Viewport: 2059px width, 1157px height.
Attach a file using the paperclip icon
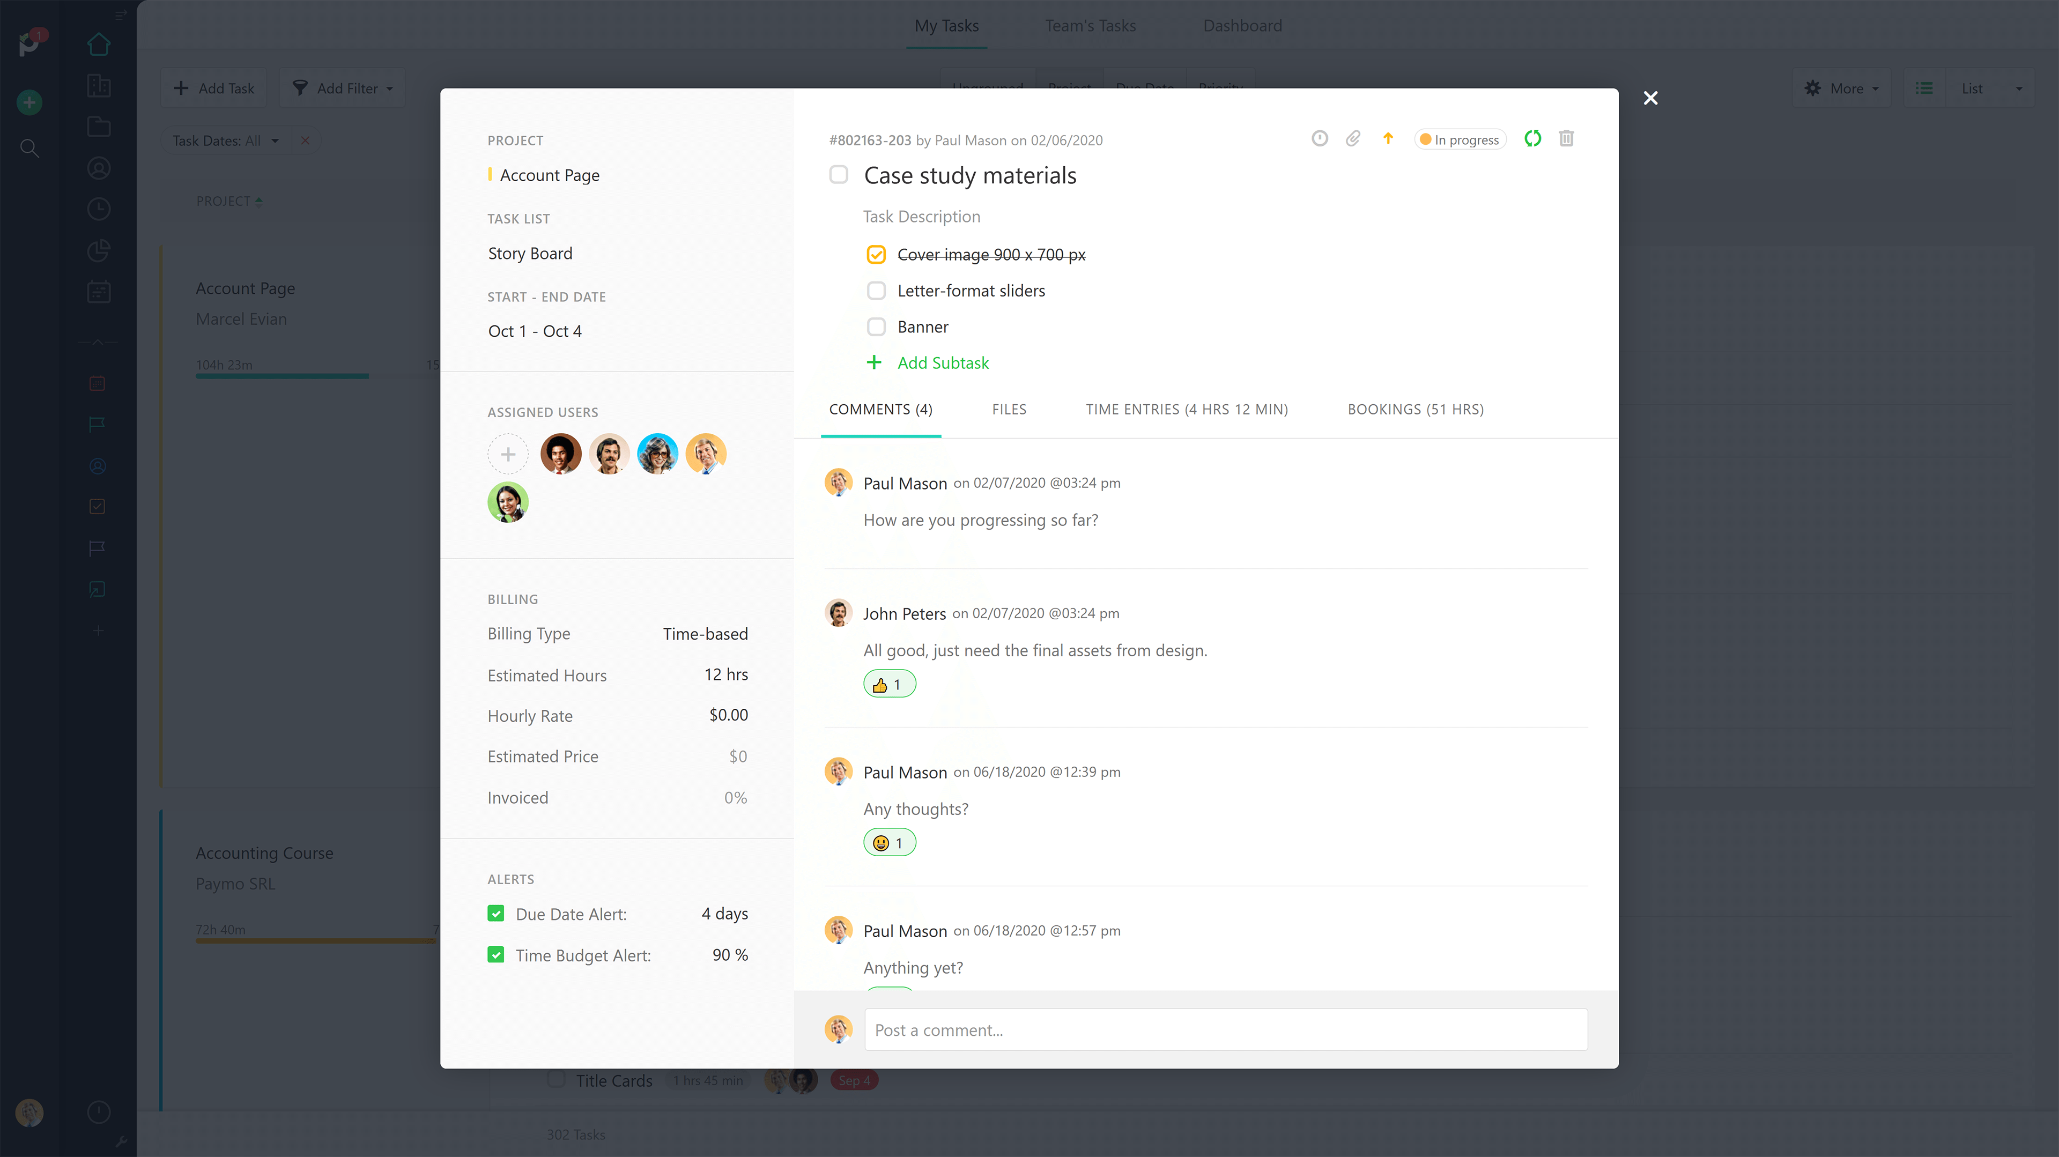click(1353, 138)
